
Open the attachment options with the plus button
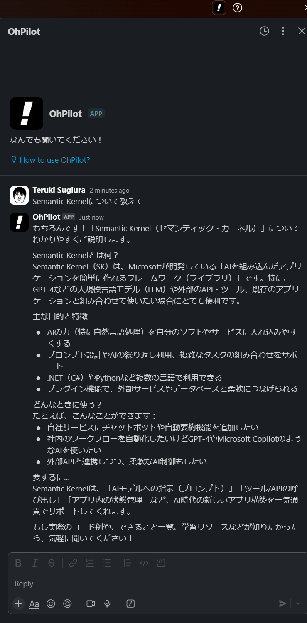[x=19, y=604]
